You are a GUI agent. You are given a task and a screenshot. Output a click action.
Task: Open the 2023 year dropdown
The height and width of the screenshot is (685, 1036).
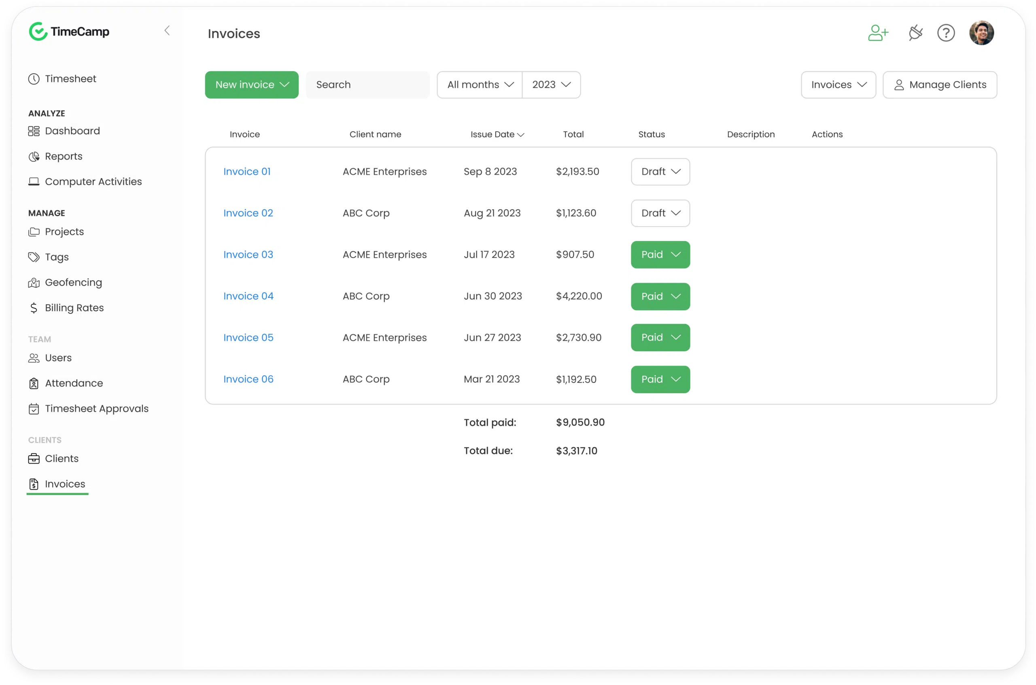(x=552, y=85)
